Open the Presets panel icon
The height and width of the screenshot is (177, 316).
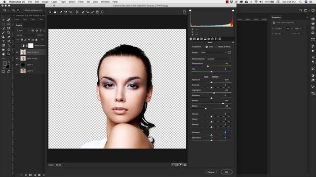(x=220, y=39)
